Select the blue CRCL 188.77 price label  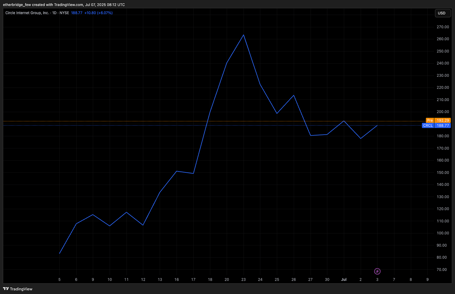point(436,125)
